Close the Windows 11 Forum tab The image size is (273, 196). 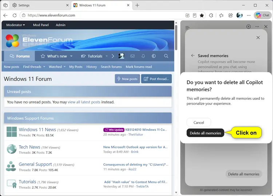pos(128,5)
